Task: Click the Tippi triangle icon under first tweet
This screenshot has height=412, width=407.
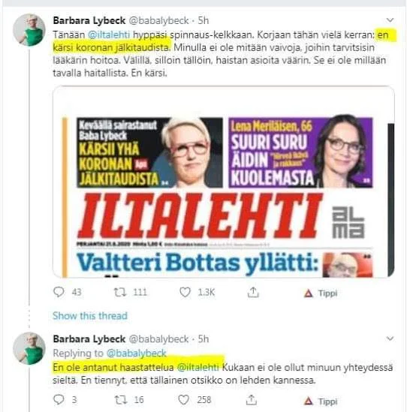Action: [309, 293]
